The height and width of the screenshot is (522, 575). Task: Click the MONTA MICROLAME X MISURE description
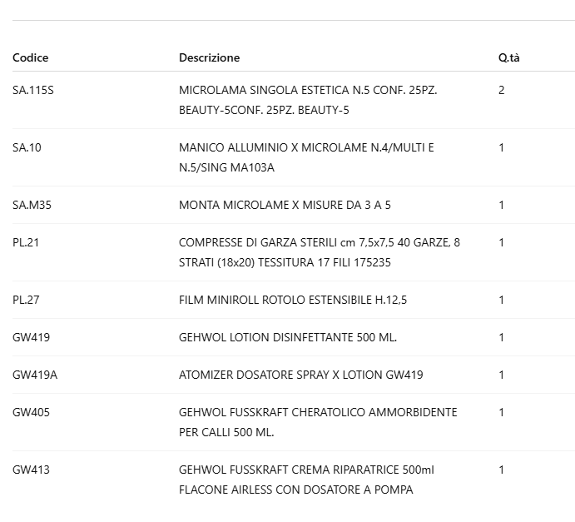pyautogui.click(x=285, y=205)
